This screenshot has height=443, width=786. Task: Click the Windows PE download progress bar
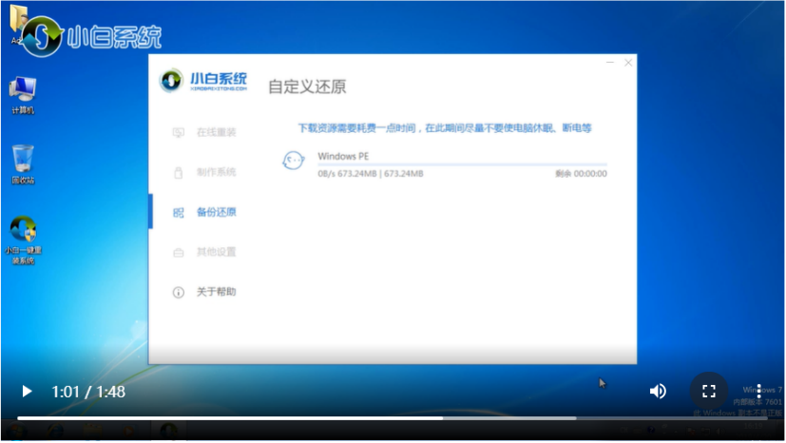(x=461, y=164)
